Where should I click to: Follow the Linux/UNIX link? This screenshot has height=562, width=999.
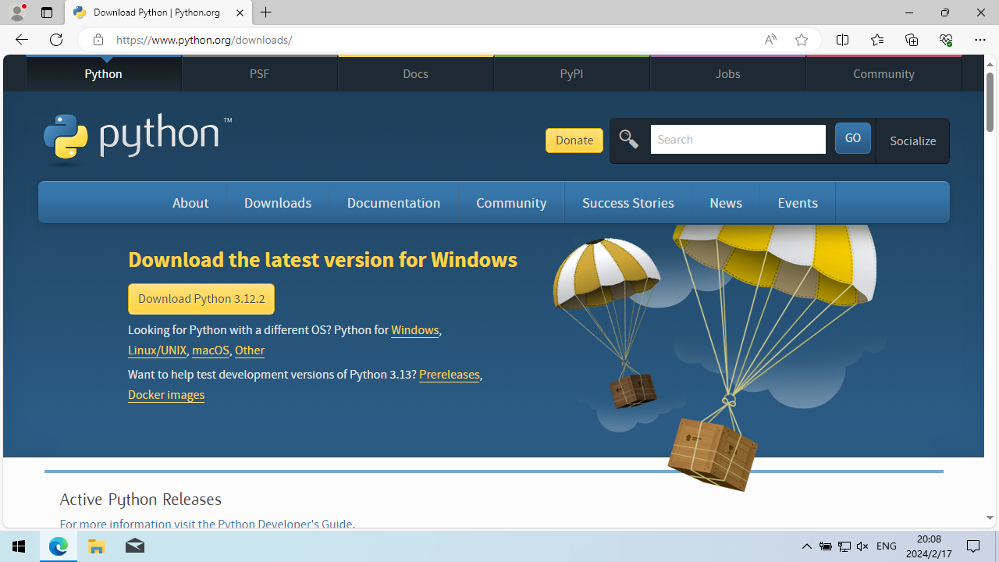[157, 350]
